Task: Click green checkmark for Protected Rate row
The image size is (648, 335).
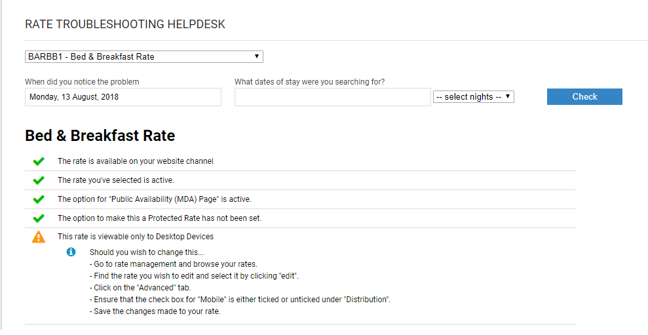Action: 39,218
